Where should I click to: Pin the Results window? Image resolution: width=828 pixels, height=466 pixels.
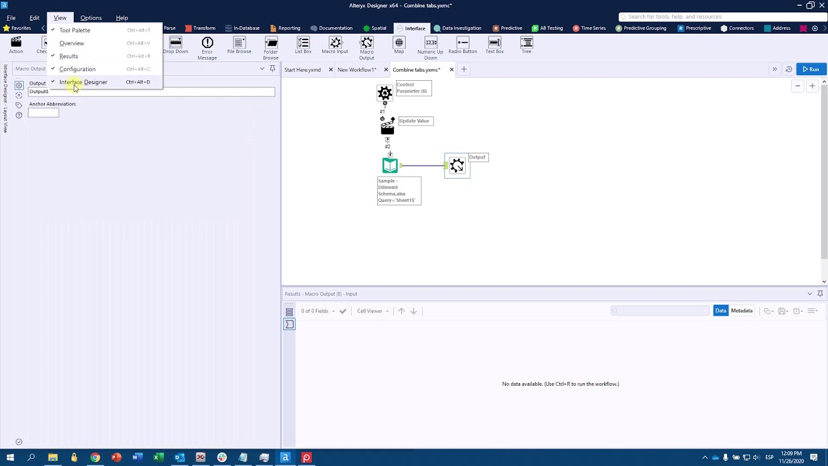click(x=820, y=294)
